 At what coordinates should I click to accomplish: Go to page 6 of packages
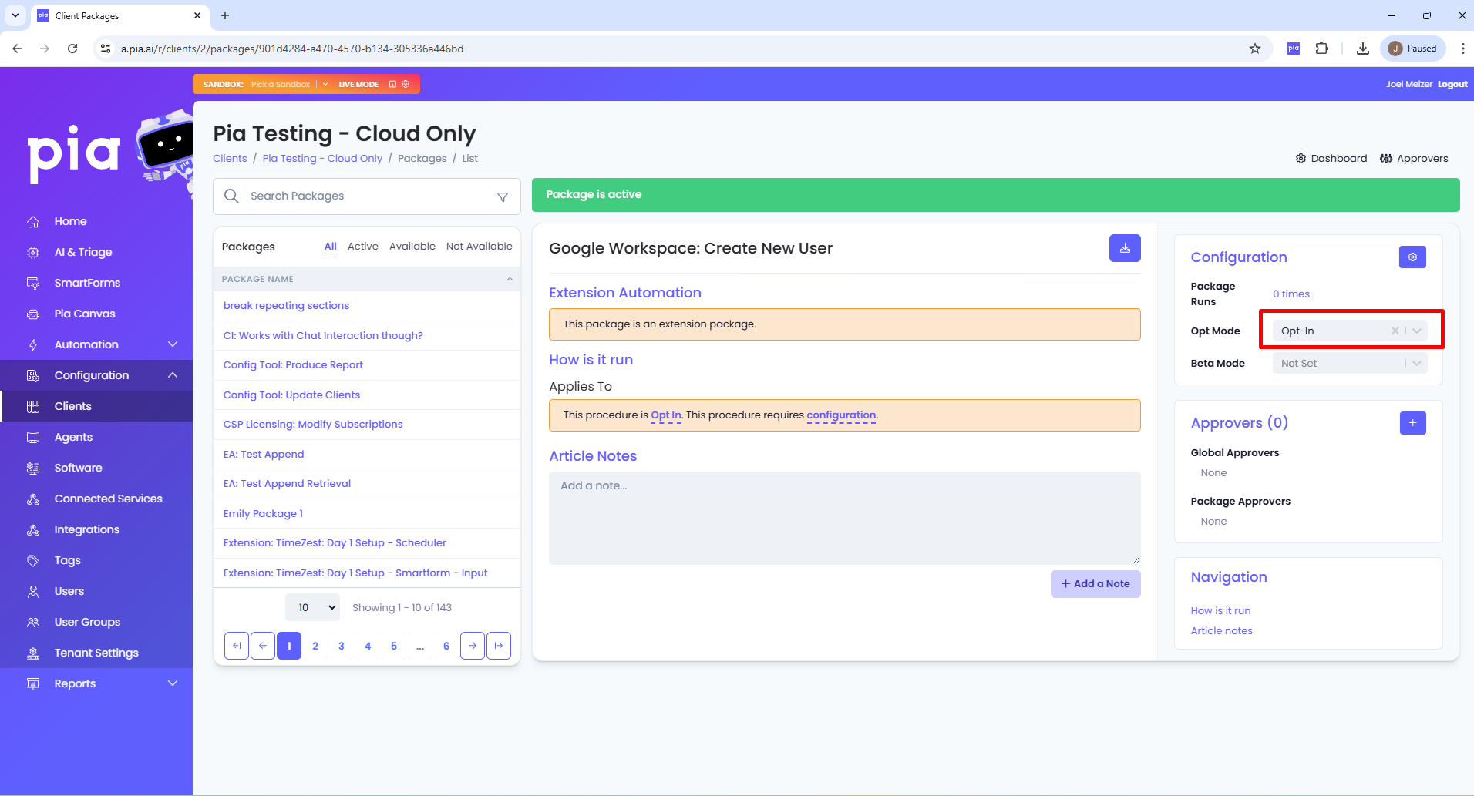446,646
